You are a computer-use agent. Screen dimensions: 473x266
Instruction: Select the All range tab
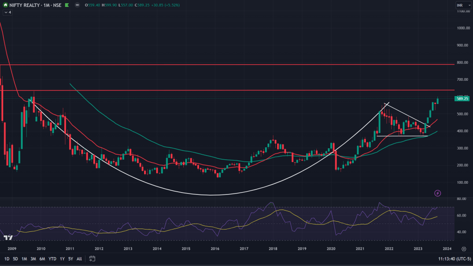[79, 259]
